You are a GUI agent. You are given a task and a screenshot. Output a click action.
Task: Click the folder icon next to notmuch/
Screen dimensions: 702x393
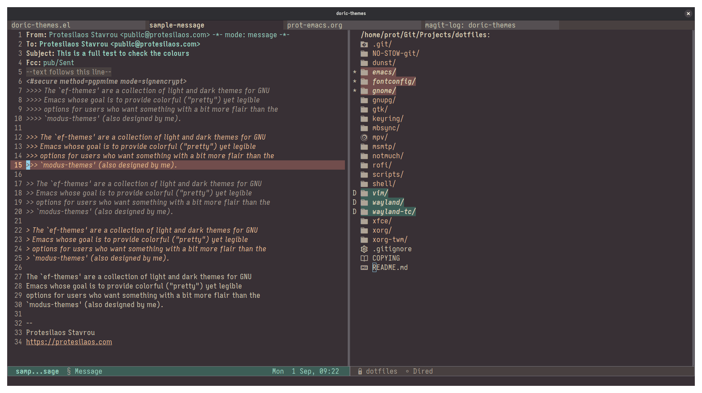[364, 156]
